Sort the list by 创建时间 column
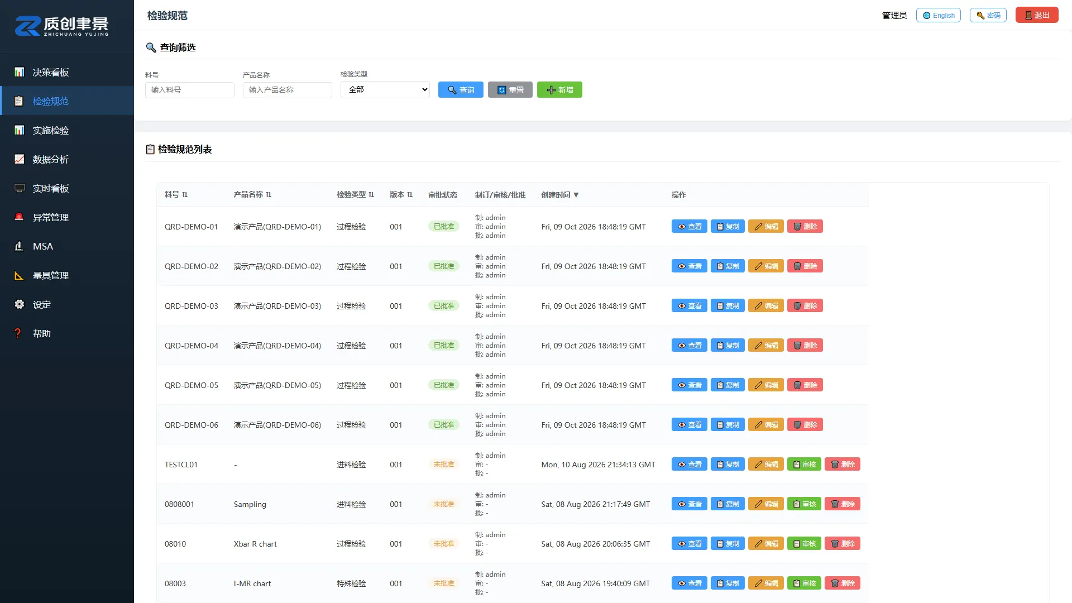Viewport: 1072px width, 603px height. click(560, 195)
